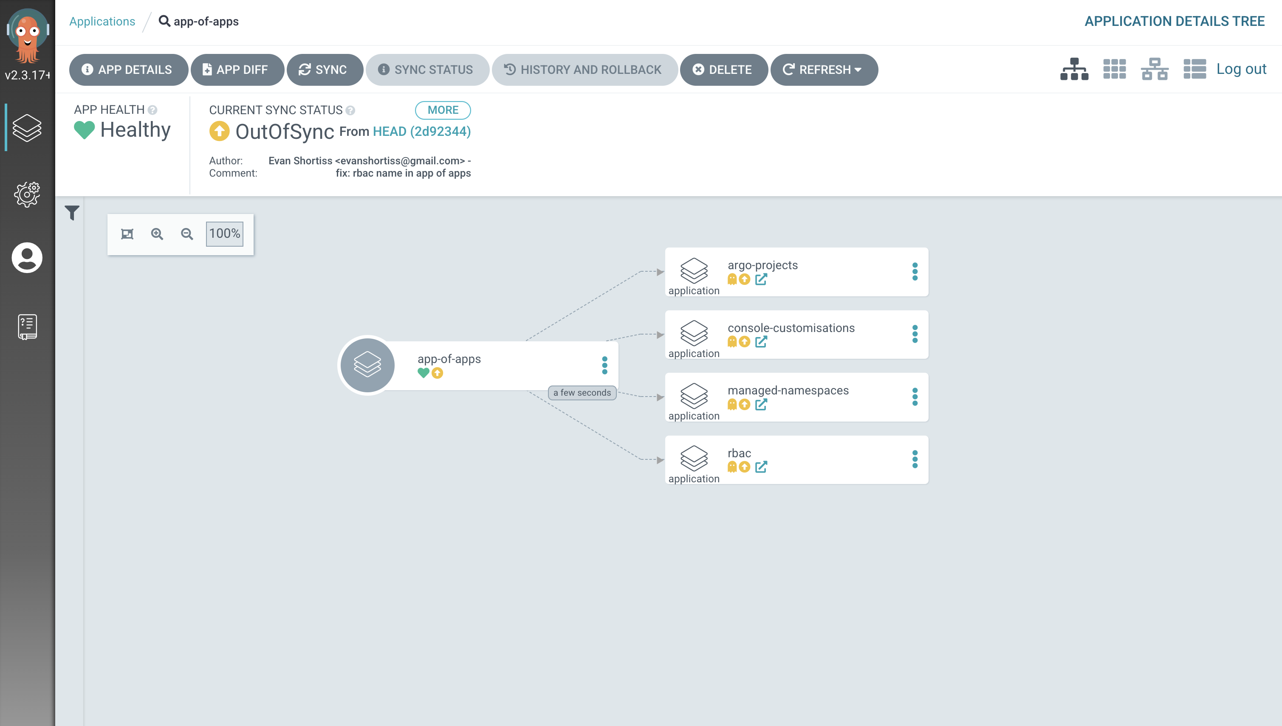Click the app-of-apps node icon
This screenshot has height=726, width=1282.
[367, 364]
